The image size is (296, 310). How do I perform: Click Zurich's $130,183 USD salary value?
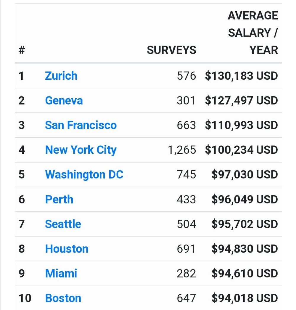(x=241, y=76)
